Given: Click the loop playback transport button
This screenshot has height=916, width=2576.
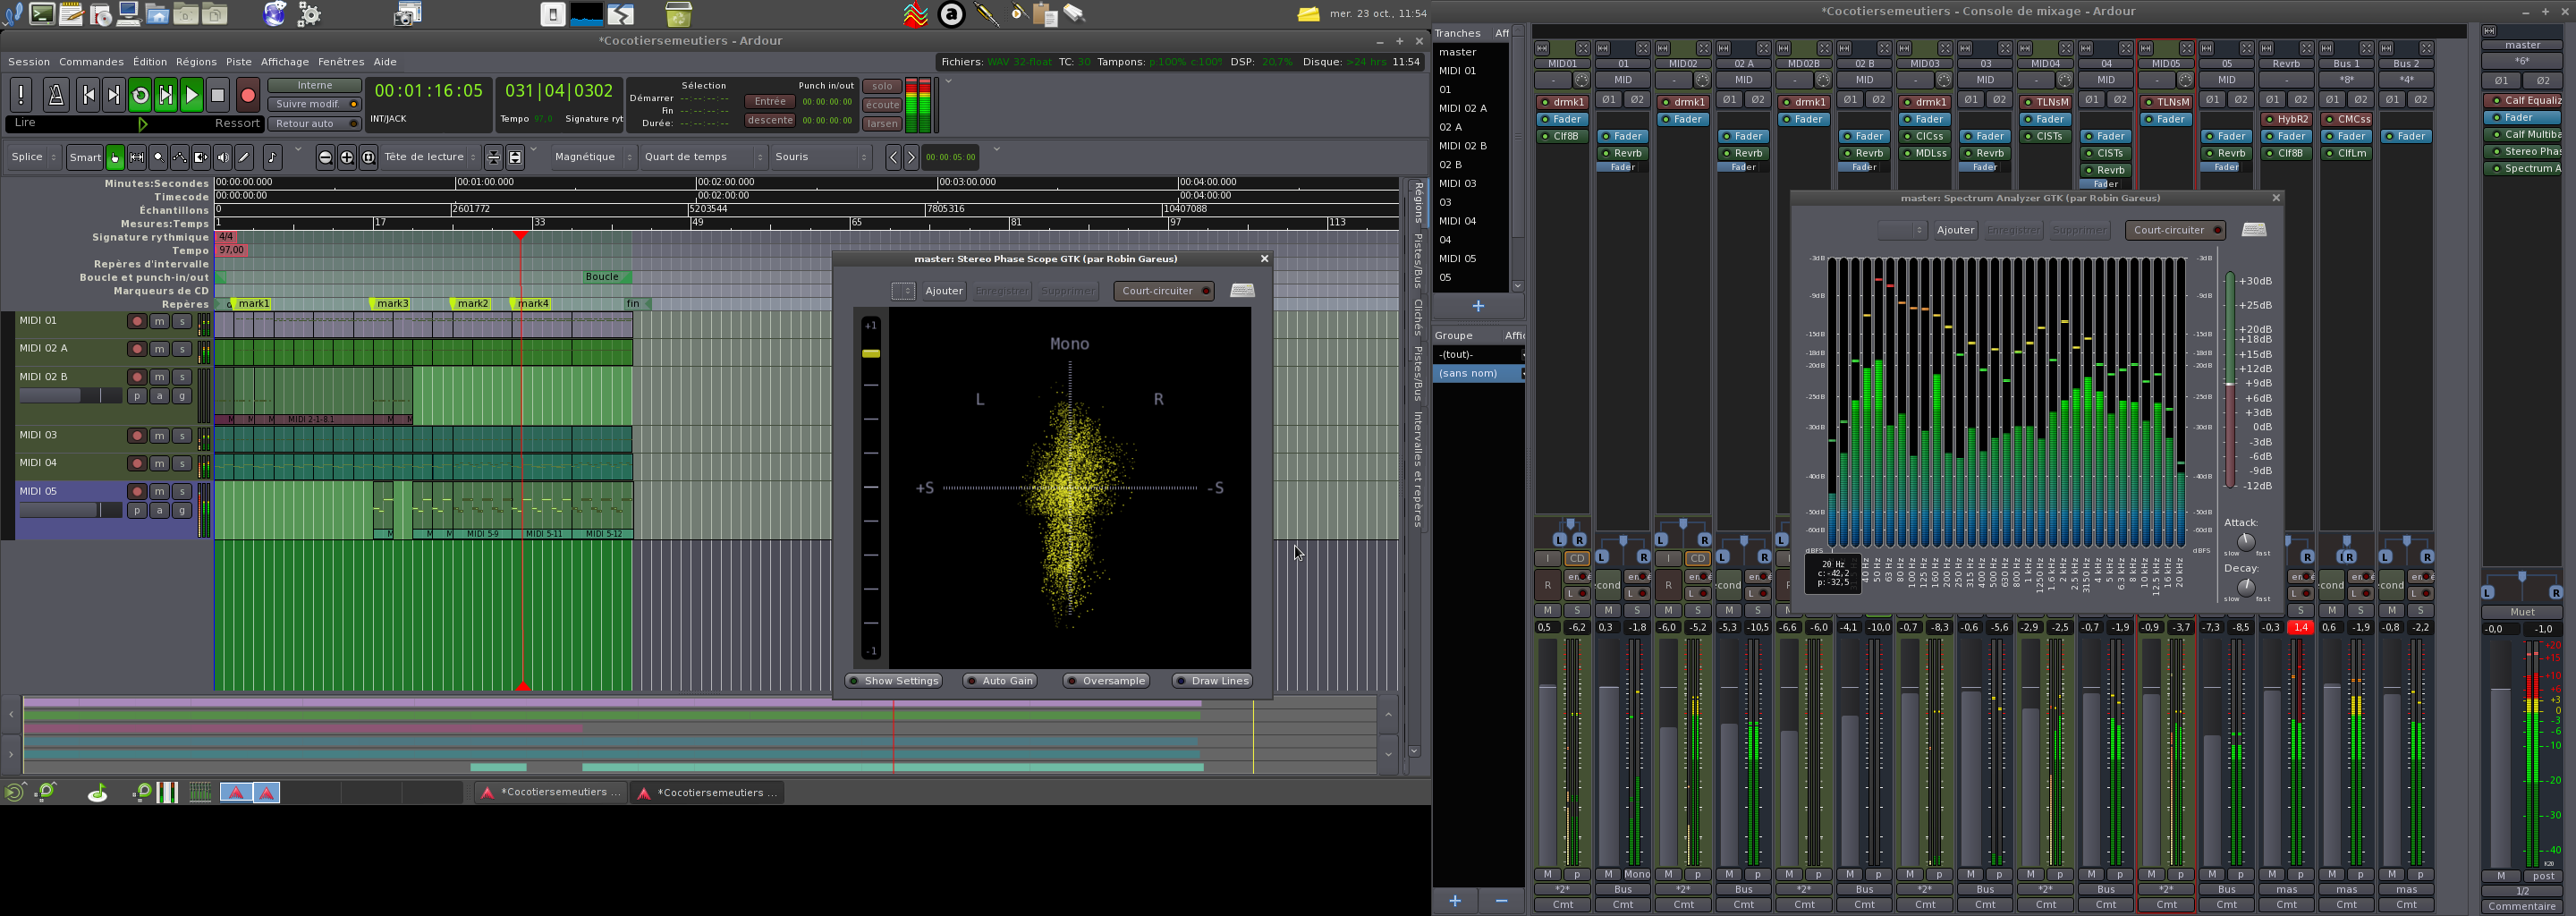Looking at the screenshot, I should [x=140, y=96].
